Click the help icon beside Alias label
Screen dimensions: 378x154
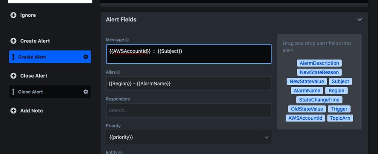(x=118, y=72)
